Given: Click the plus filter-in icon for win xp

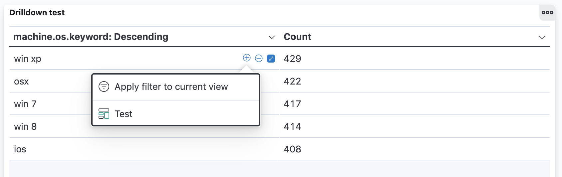Looking at the screenshot, I should (247, 58).
